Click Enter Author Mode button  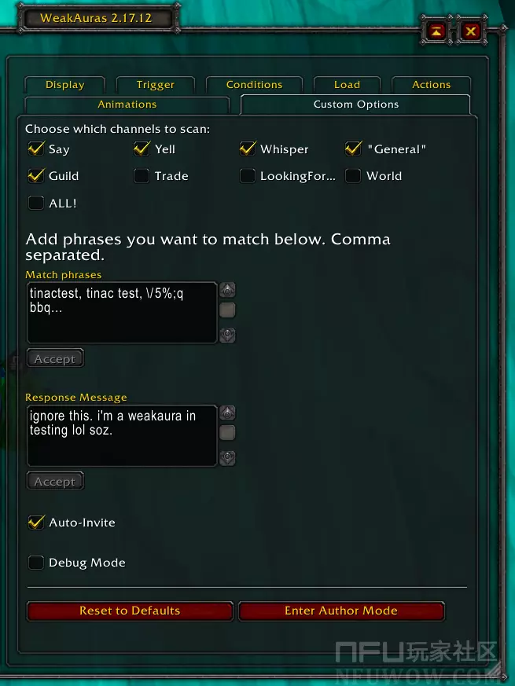[340, 611]
